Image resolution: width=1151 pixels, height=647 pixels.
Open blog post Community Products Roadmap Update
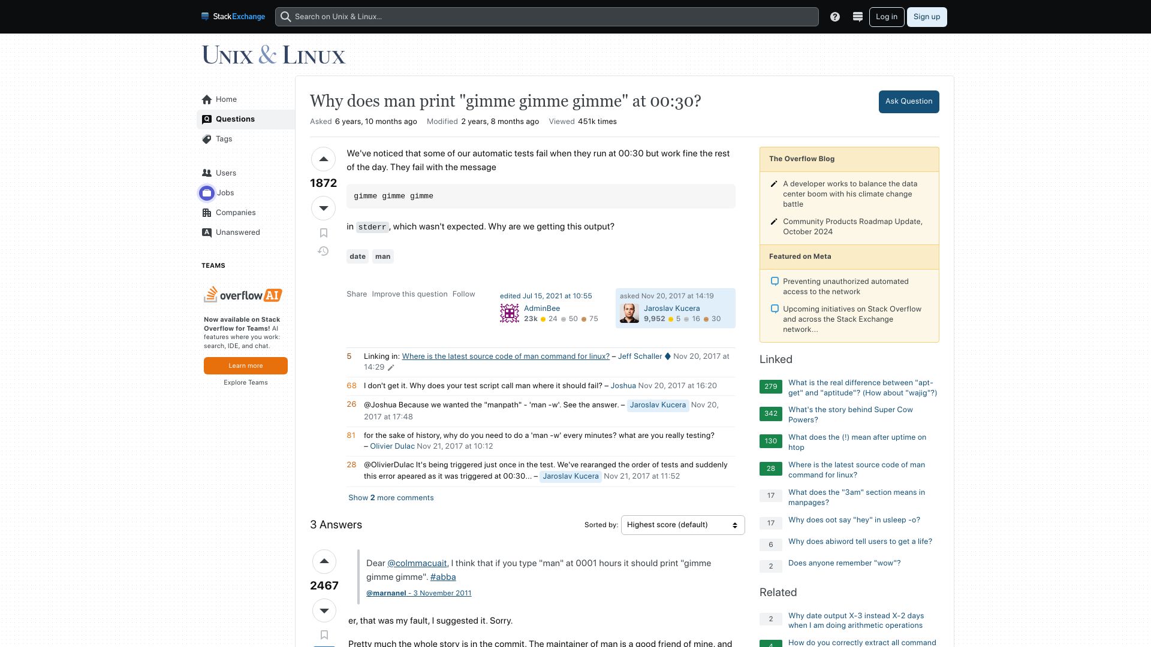tap(852, 226)
